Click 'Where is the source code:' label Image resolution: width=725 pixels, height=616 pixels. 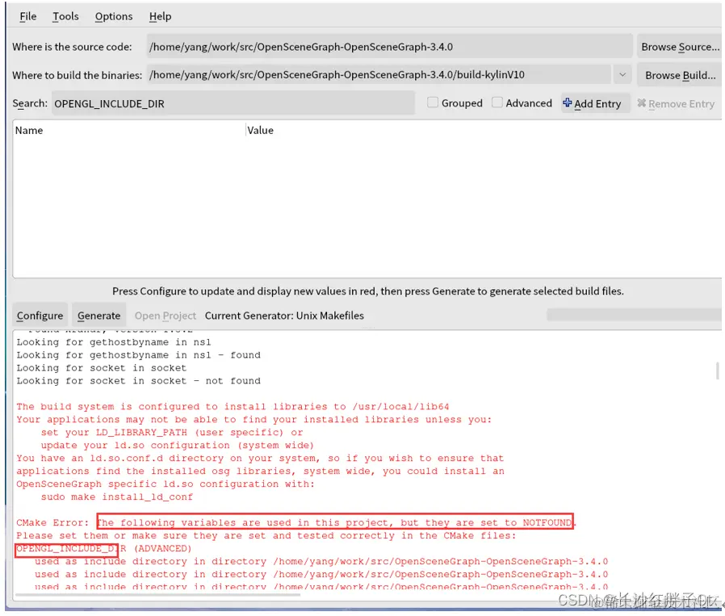pos(72,47)
